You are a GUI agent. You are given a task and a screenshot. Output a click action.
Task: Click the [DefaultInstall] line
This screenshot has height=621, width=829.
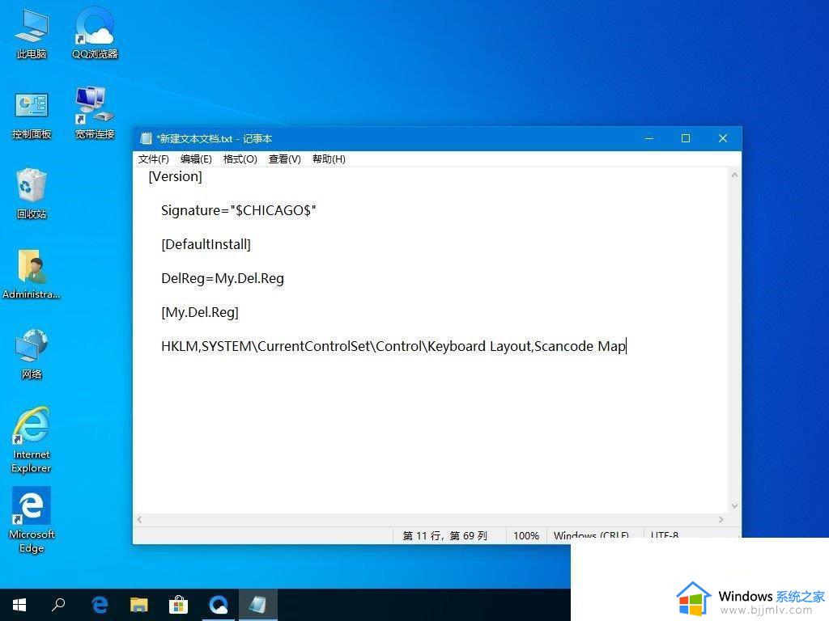point(206,244)
